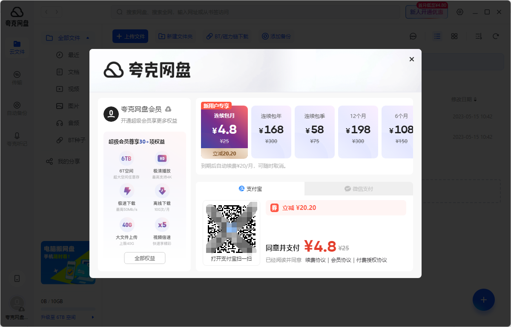Image resolution: width=511 pixels, height=327 pixels.
Task: Click the 全部权益 button
Action: 145,258
